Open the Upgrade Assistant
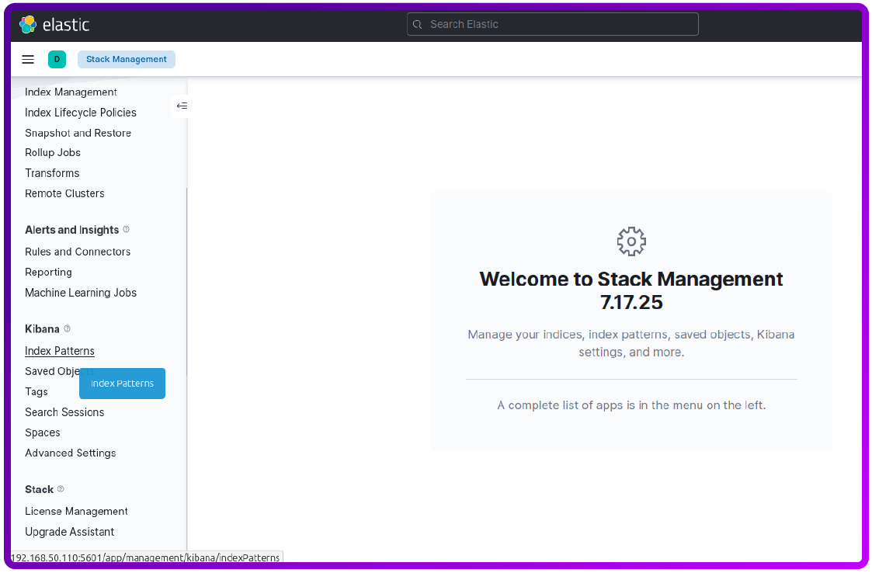 [69, 532]
